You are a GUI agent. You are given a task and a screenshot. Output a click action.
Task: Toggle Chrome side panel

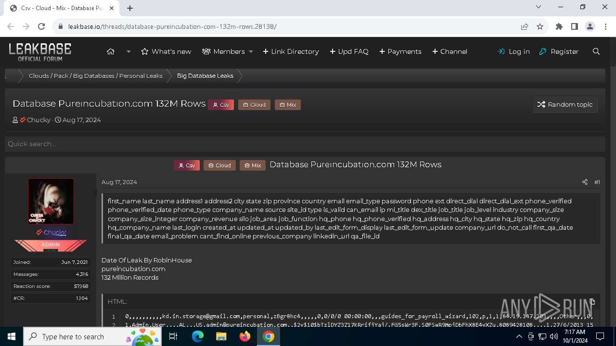(575, 26)
